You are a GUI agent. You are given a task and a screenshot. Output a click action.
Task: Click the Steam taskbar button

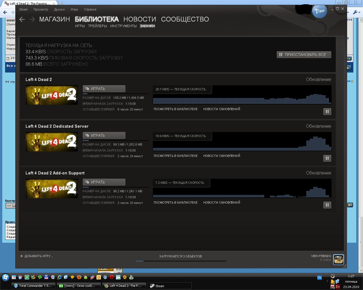point(170,286)
